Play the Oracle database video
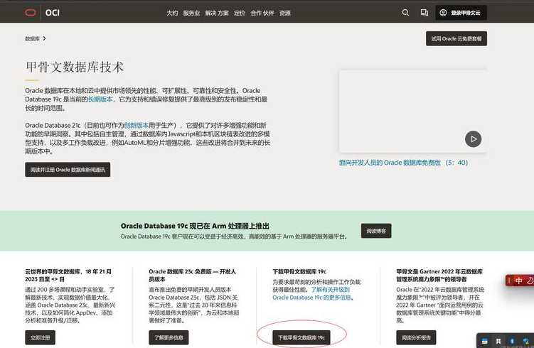Image resolution: width=534 pixels, height=348 pixels. pyautogui.click(x=473, y=138)
